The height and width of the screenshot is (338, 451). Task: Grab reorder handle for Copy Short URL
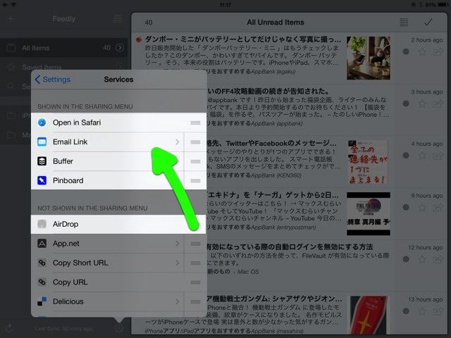[x=195, y=263]
